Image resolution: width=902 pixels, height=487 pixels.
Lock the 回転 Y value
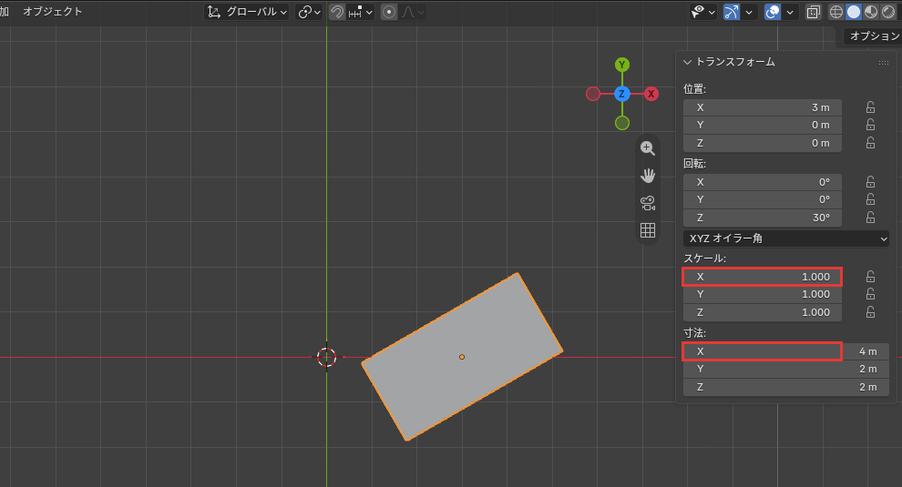coord(870,199)
